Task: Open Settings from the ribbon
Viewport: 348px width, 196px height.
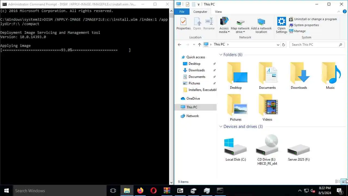Action: coord(281,25)
